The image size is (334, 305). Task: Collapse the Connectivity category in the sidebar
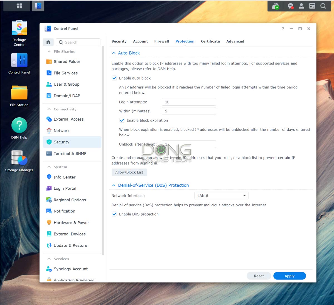click(x=49, y=109)
